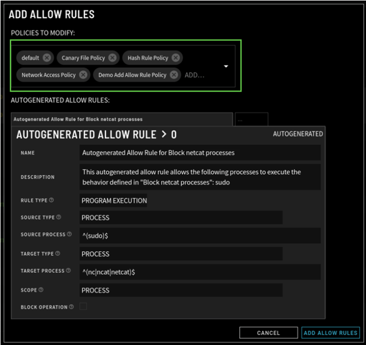The height and width of the screenshot is (345, 366).
Task: Select the Canary File Policy chip label
Action: [x=83, y=58]
